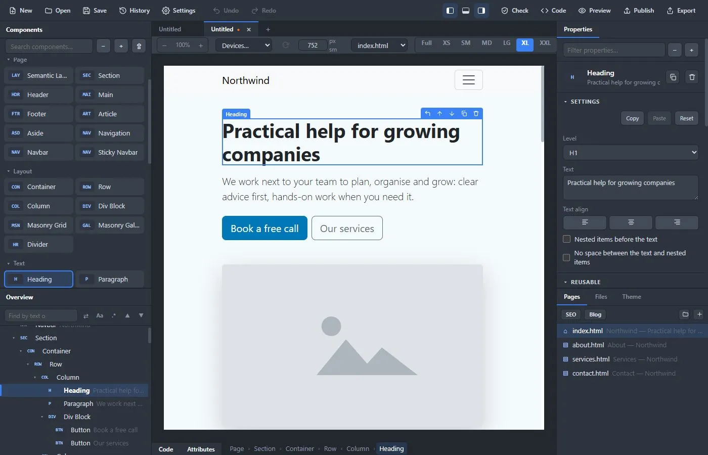
Task: Switch to the Files tab
Action: (x=601, y=297)
